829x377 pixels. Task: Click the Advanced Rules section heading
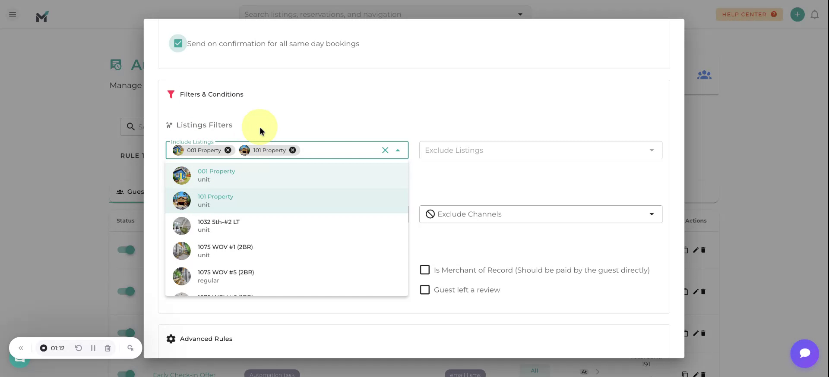pos(206,339)
